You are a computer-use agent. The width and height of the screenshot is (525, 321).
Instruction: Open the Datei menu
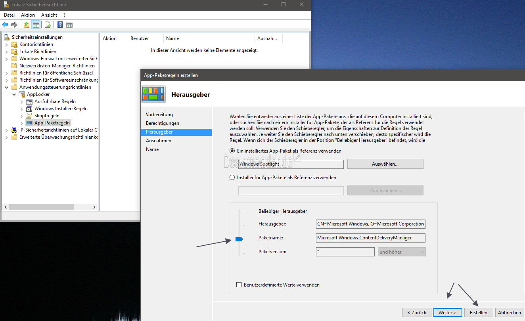9,15
